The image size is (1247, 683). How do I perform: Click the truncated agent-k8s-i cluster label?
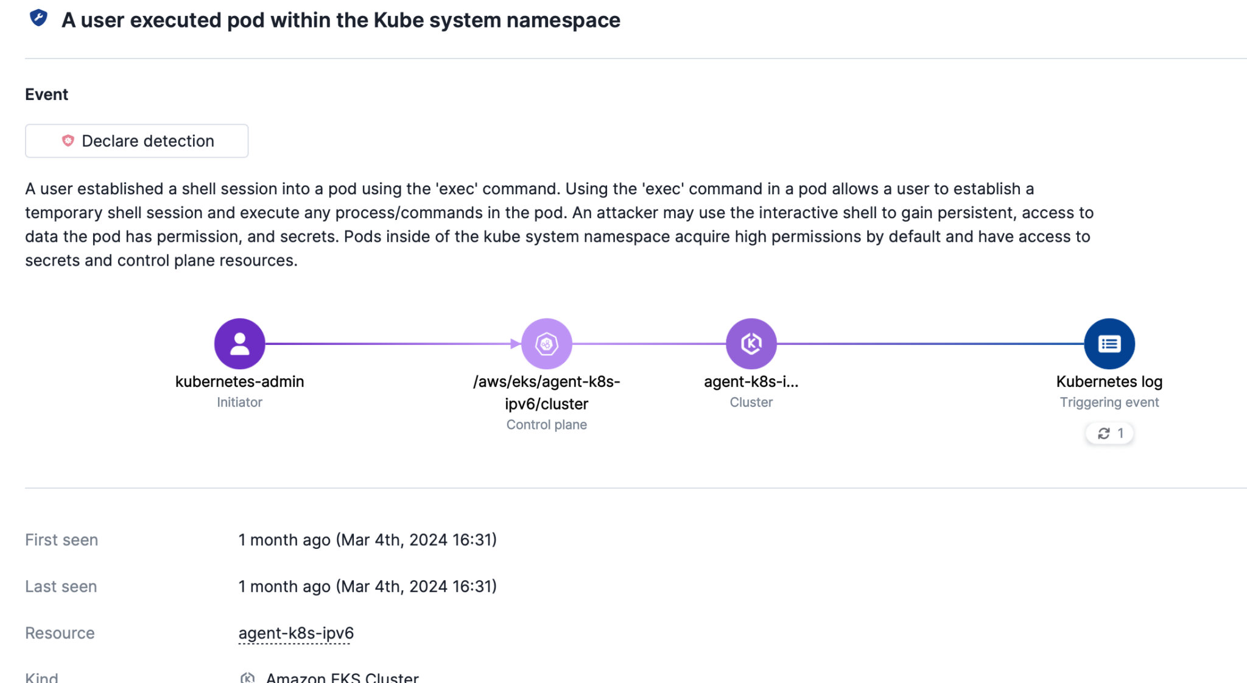(x=751, y=382)
